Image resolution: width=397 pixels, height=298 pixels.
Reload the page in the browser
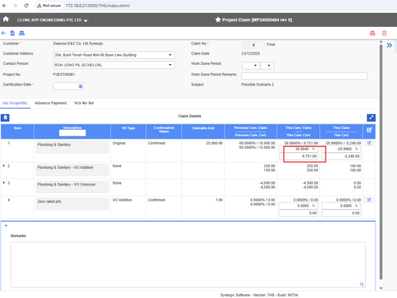click(26, 6)
